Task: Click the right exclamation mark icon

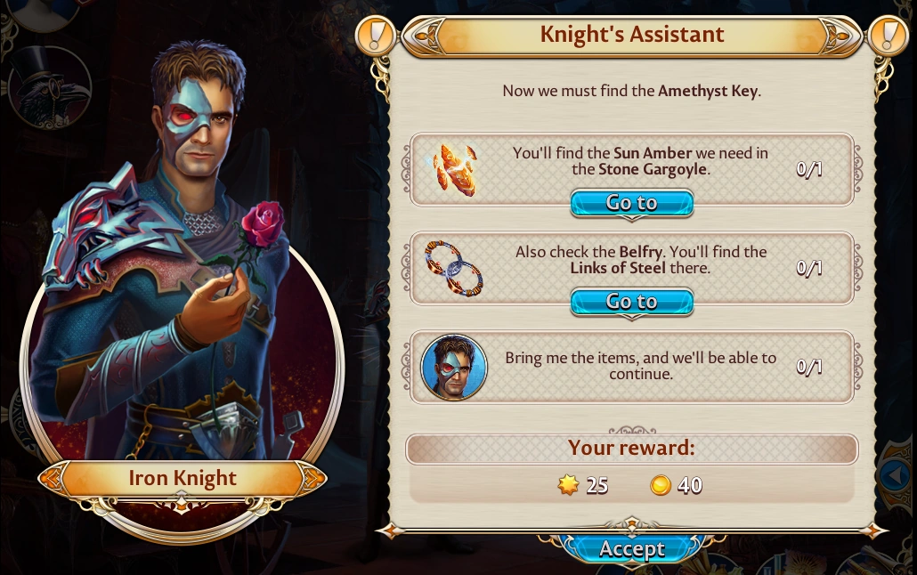Action: coord(888,36)
